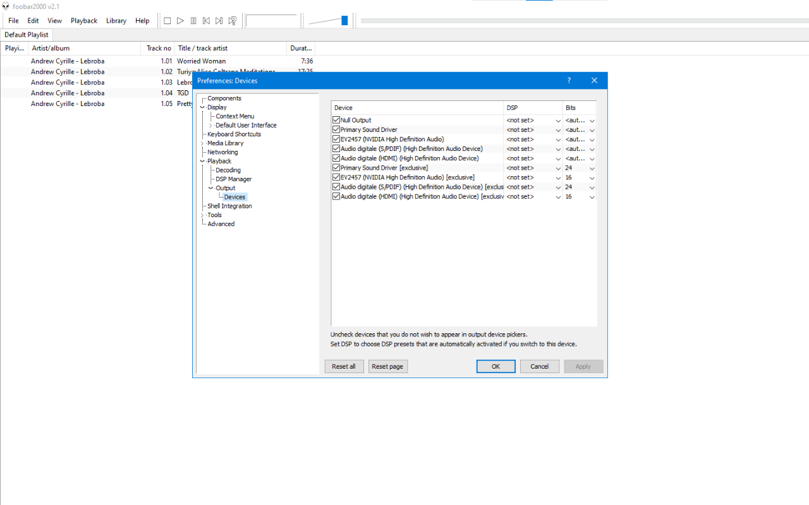
Task: Select Keyboard Shortcuts in the tree
Action: click(234, 134)
